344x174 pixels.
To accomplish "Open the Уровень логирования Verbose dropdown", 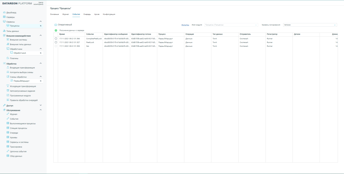I will tap(310, 25).
